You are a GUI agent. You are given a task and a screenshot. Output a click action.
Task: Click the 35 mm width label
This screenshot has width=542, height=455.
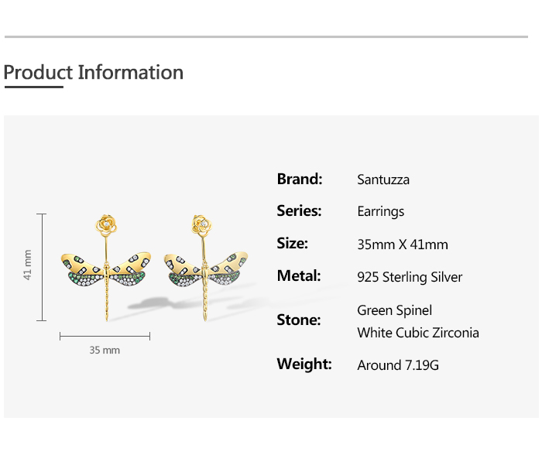pyautogui.click(x=105, y=350)
